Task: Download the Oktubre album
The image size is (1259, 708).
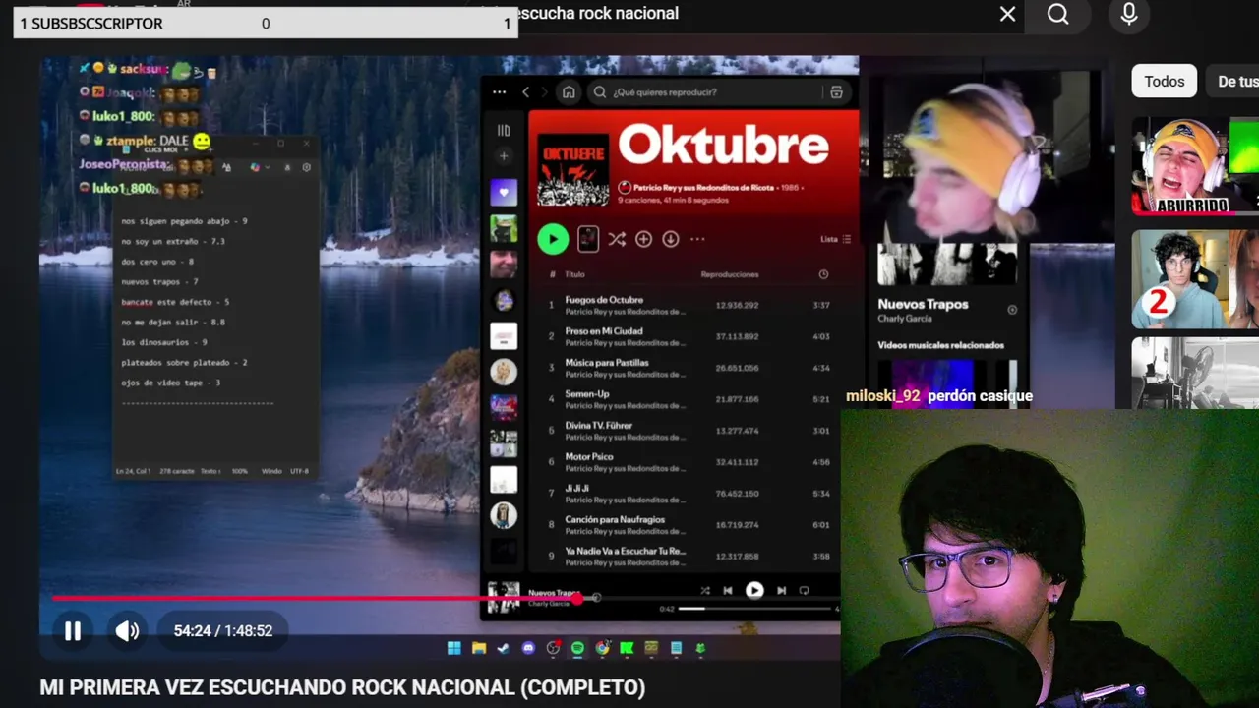Action: pyautogui.click(x=670, y=239)
